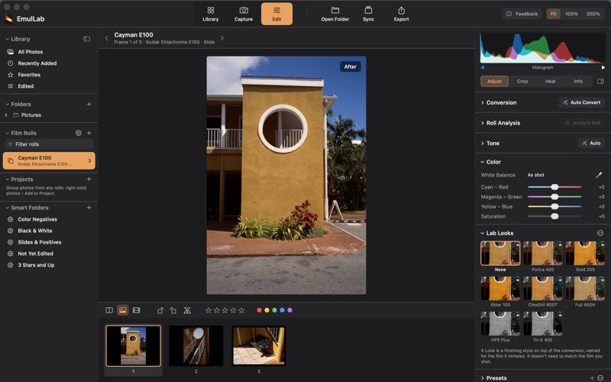
Task: Switch to the Info tab
Action: [578, 81]
